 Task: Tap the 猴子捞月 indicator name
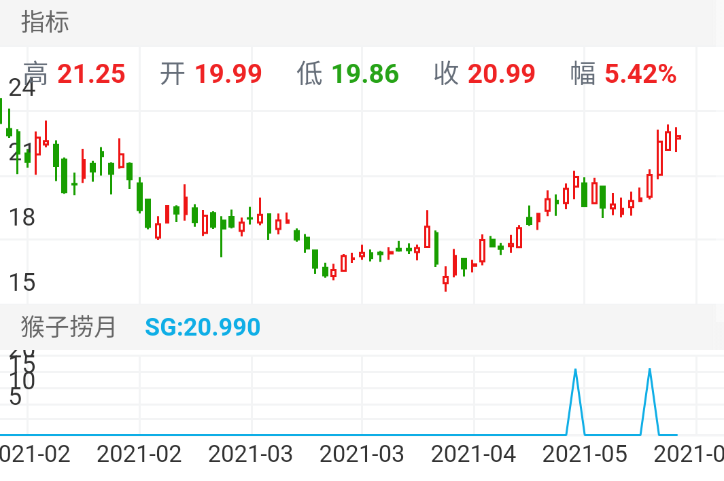(x=69, y=327)
